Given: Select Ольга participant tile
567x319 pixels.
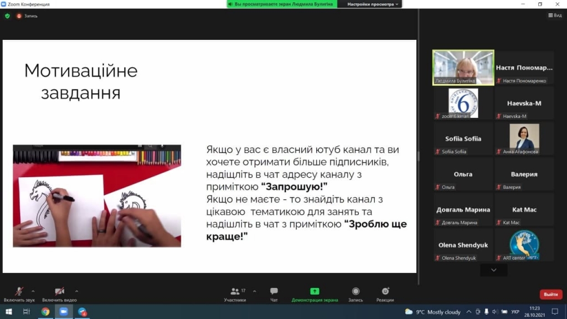Looking at the screenshot, I should pos(463,174).
